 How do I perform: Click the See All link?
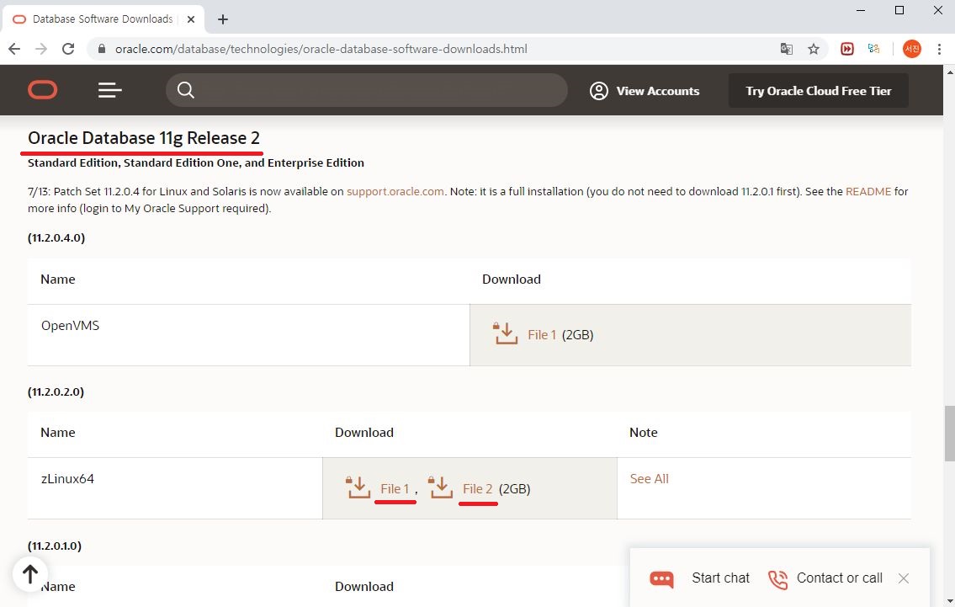pos(650,479)
